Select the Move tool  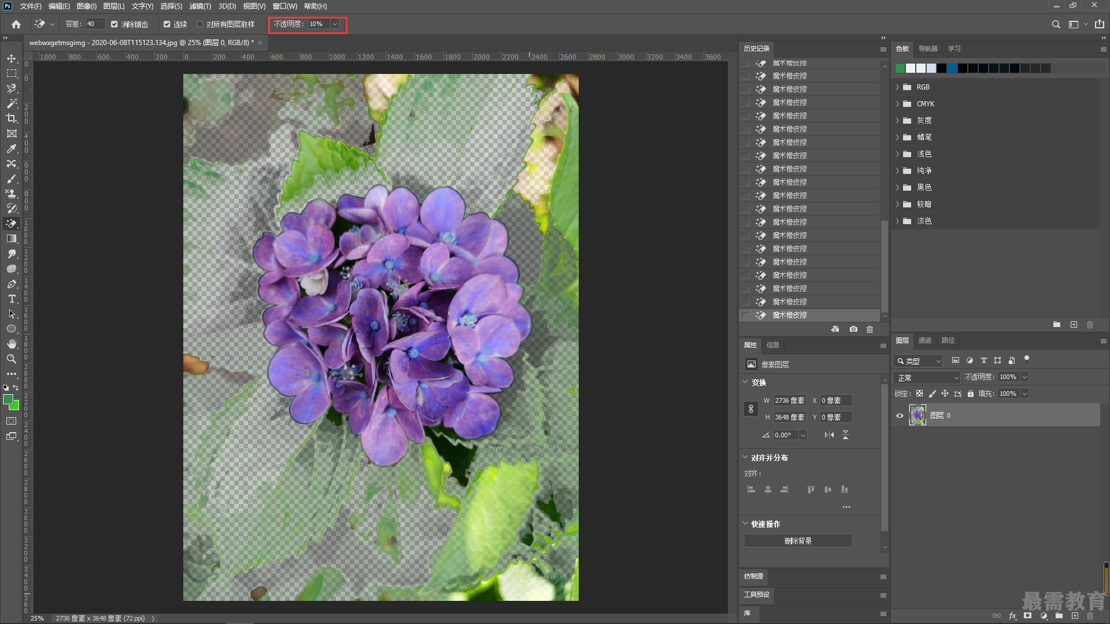click(12, 59)
